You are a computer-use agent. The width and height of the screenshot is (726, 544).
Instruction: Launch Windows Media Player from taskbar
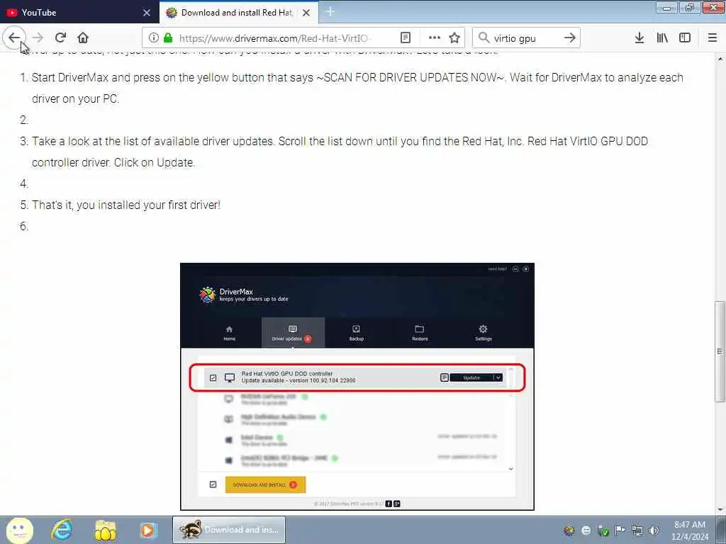click(149, 530)
